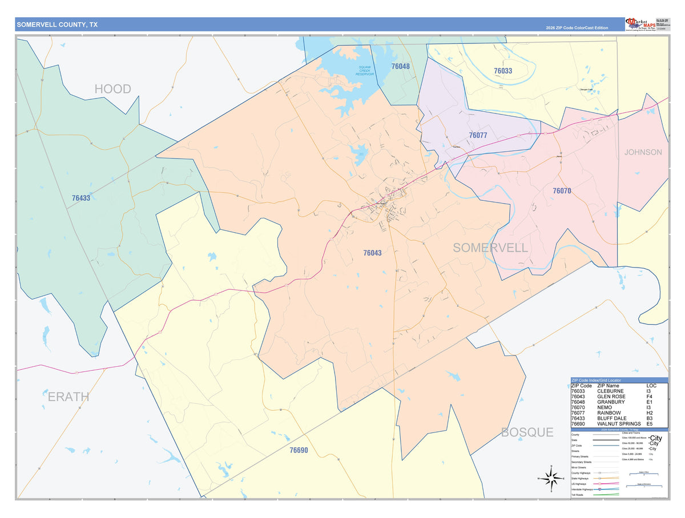The width and height of the screenshot is (685, 518).
Task: Click the ERATH county label
Action: (x=68, y=396)
